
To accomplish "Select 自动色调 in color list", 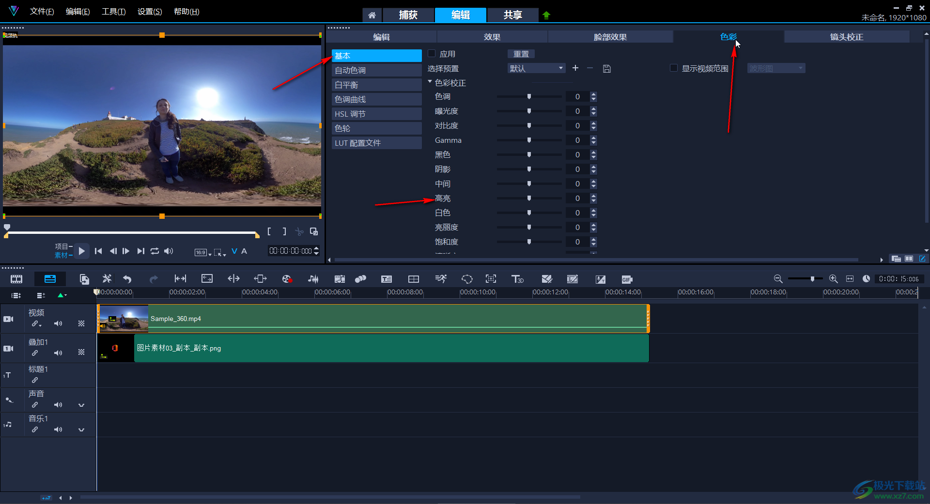I will pyautogui.click(x=377, y=70).
